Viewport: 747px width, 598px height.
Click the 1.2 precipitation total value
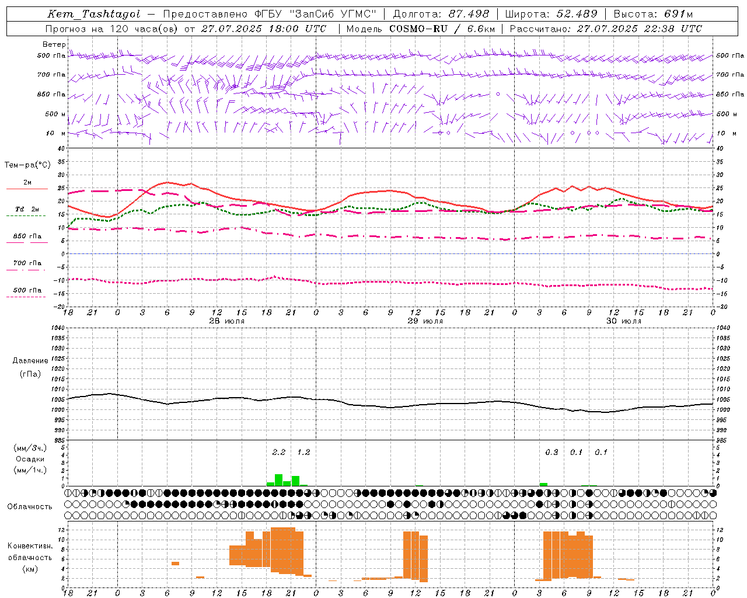(x=303, y=453)
